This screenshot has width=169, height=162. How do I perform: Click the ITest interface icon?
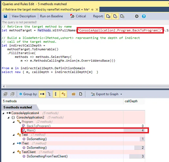click(x=19, y=143)
